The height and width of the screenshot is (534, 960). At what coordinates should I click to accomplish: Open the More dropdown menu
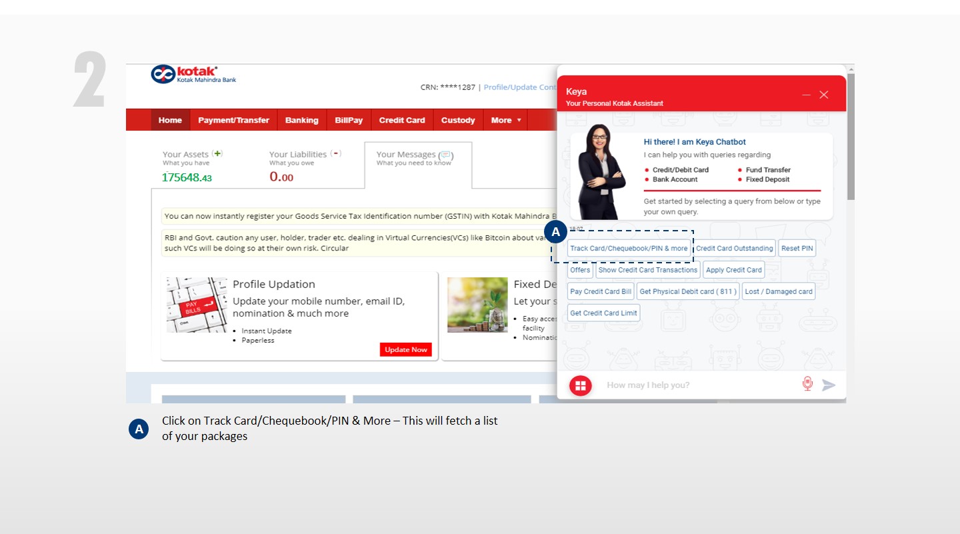click(506, 120)
